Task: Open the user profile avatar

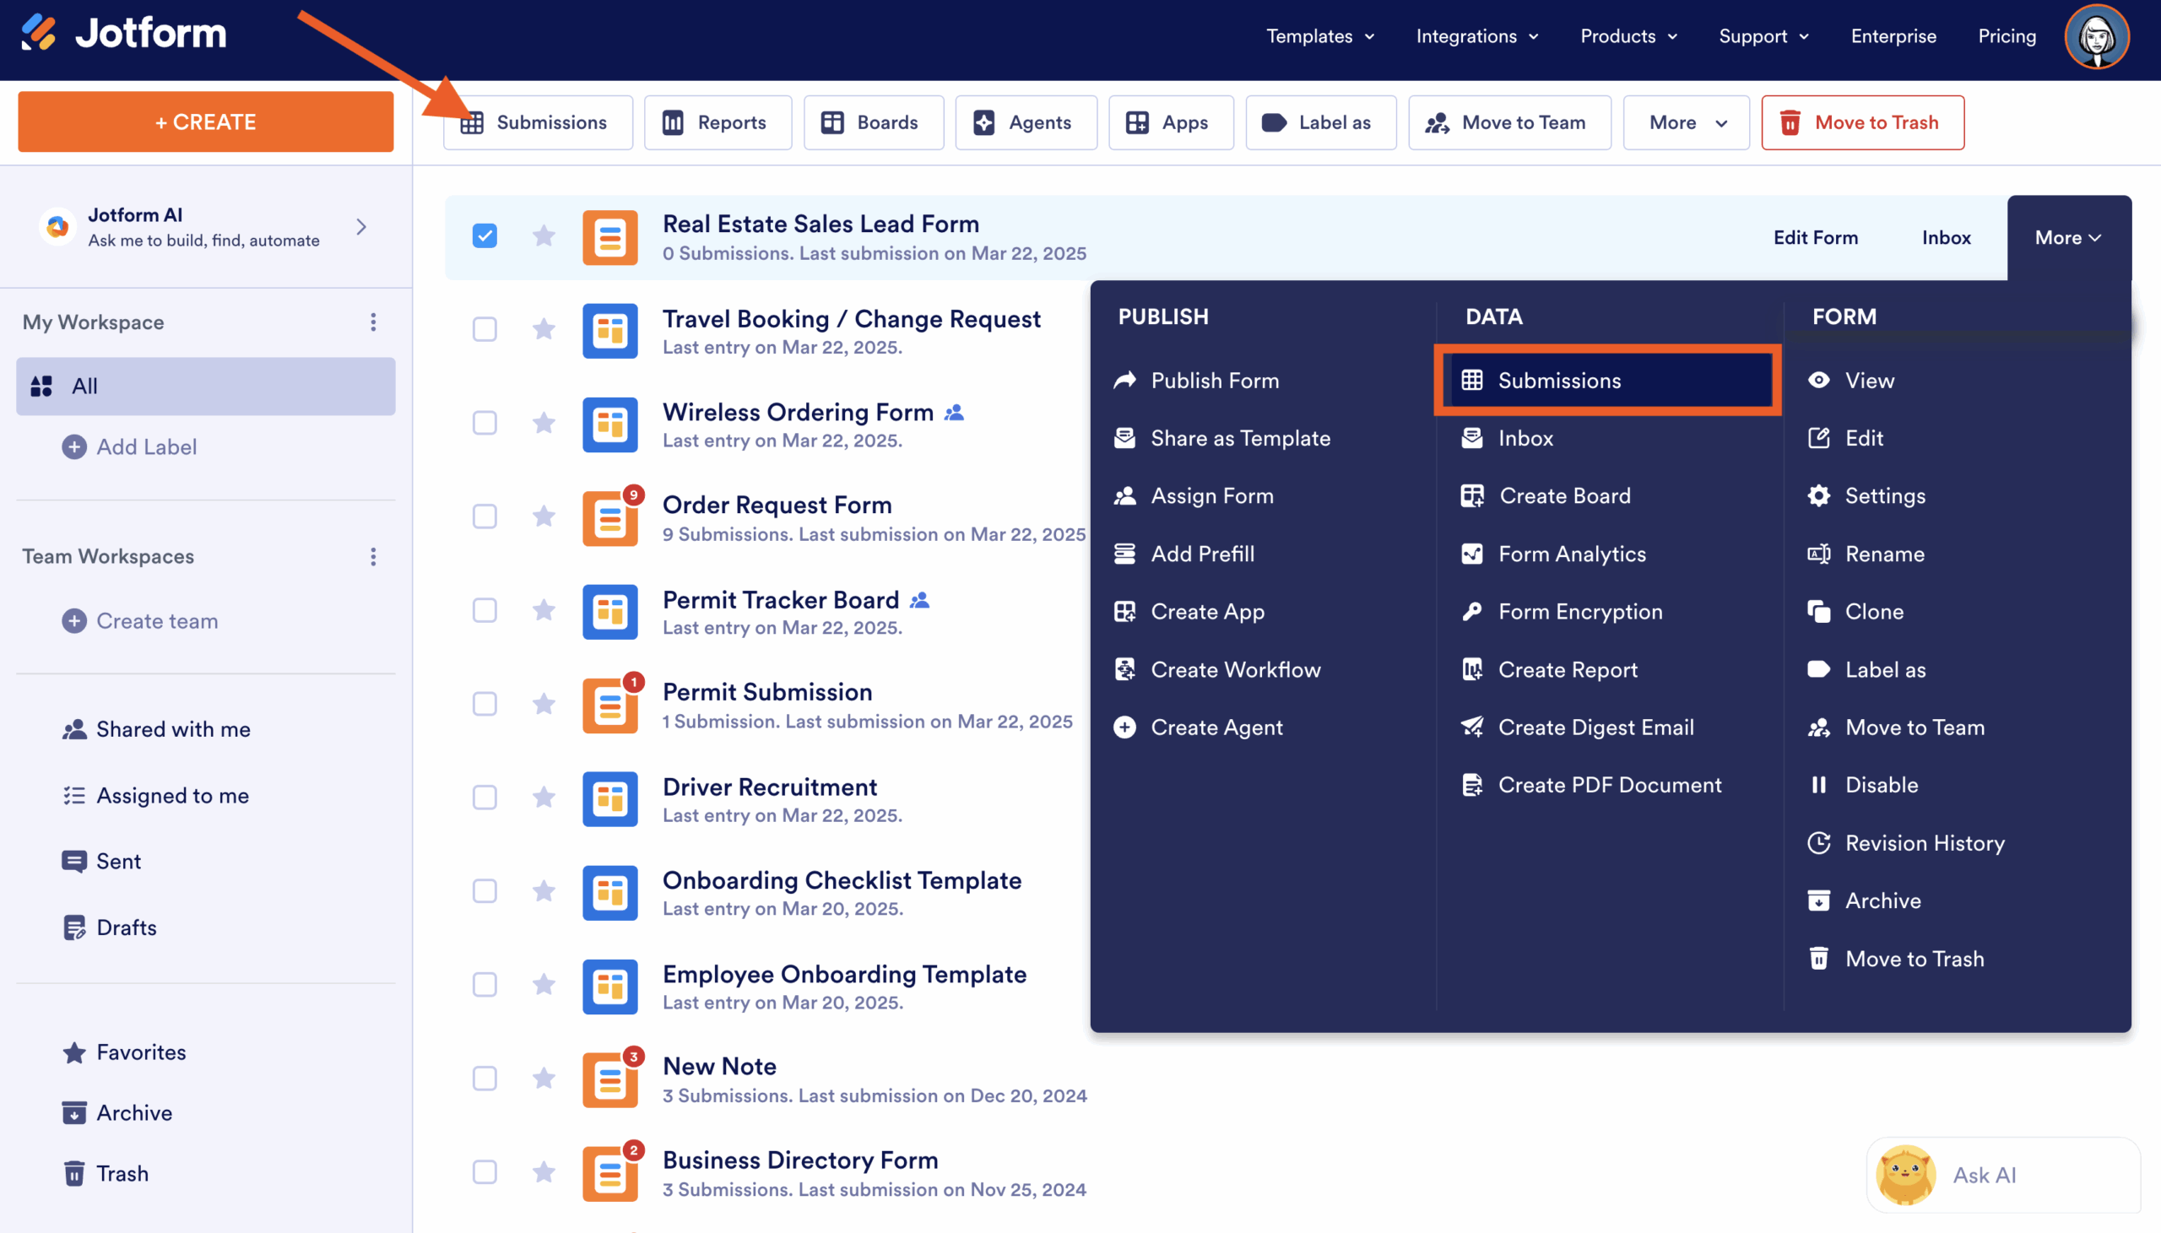Action: coord(2097,35)
